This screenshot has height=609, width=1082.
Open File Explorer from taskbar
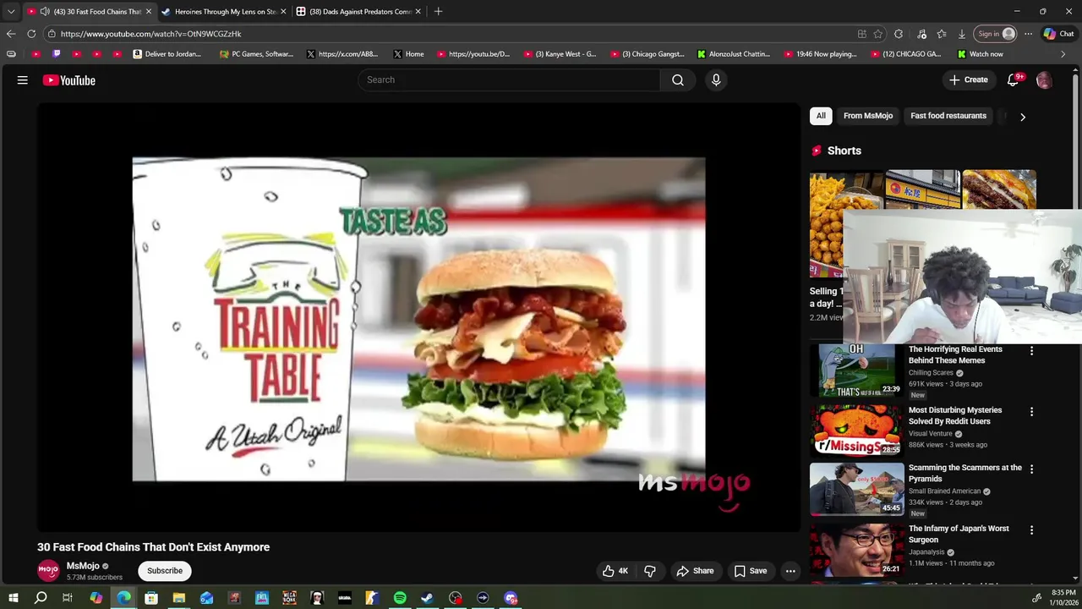[x=179, y=598]
